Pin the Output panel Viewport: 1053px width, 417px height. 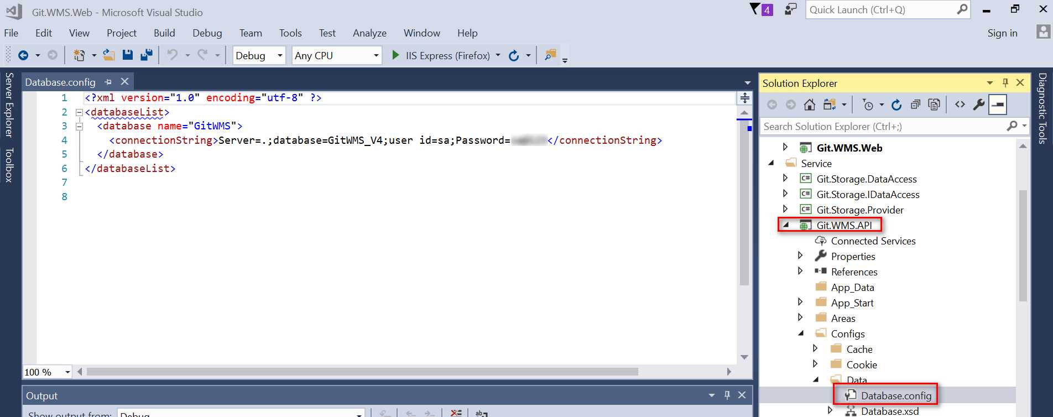(727, 395)
